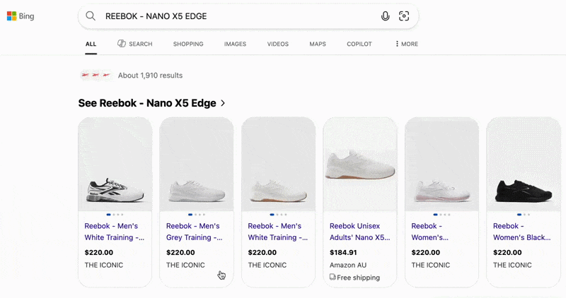Click the magnifier search icon
The width and height of the screenshot is (566, 298).
tap(91, 16)
